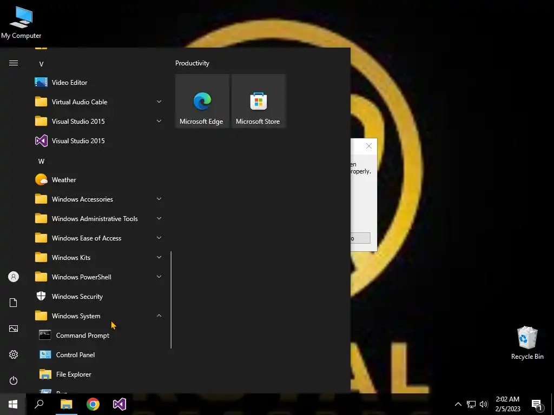Open network icon in system tray

471,404
